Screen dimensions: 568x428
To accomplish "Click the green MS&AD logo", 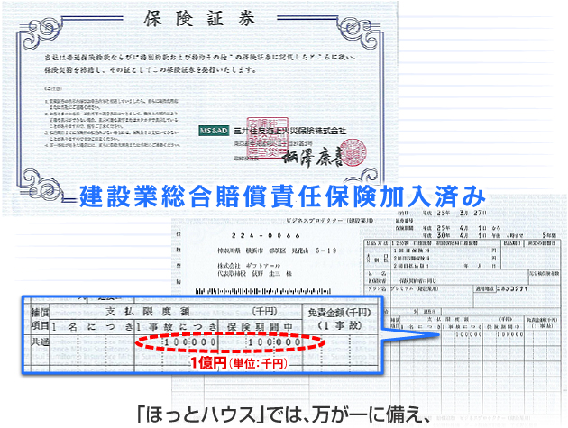I will click(x=214, y=131).
